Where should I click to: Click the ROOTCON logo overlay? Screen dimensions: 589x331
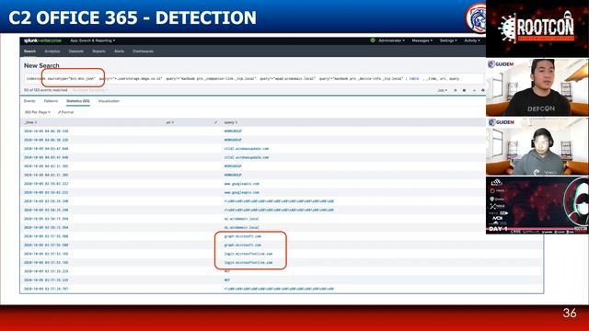[537, 29]
